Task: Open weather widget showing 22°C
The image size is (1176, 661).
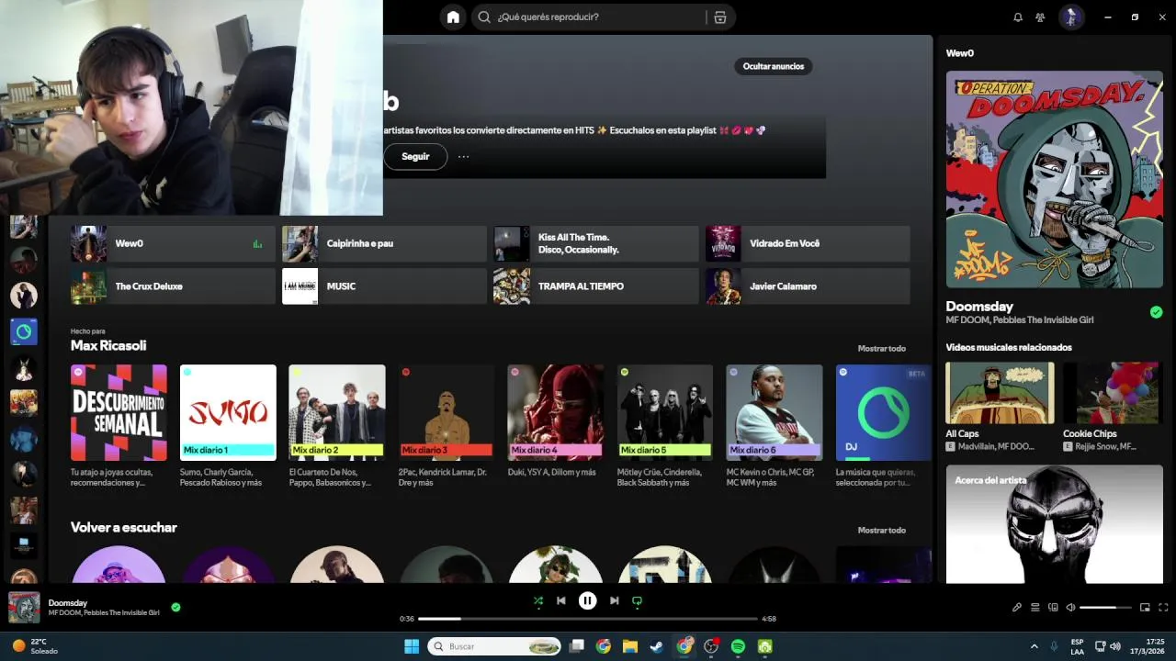Action: click(35, 646)
